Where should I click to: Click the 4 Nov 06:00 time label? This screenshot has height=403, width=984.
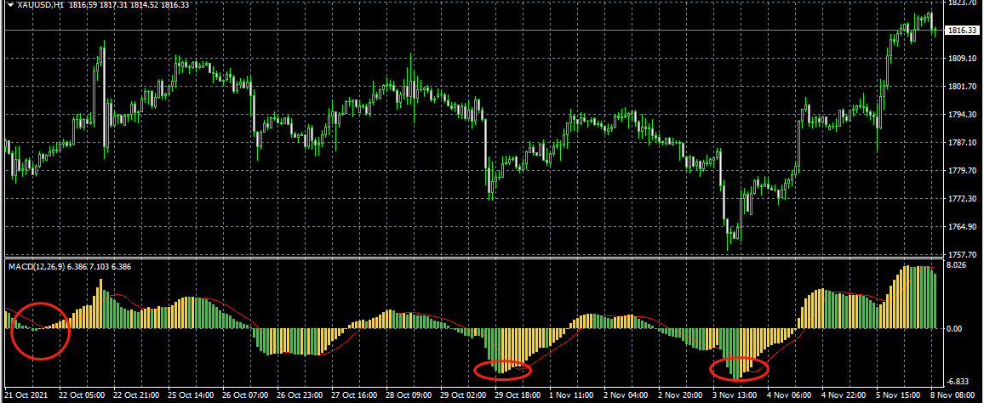tap(790, 396)
